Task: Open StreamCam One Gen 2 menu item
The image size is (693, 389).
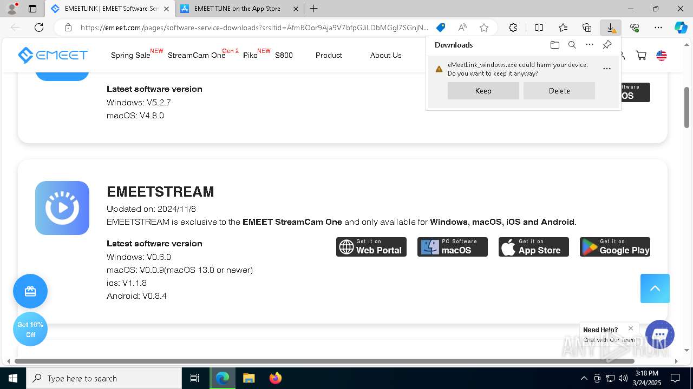Action: pos(197,55)
